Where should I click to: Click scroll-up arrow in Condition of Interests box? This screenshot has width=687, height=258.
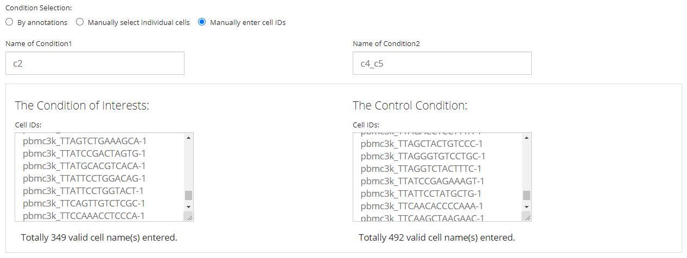coord(188,138)
